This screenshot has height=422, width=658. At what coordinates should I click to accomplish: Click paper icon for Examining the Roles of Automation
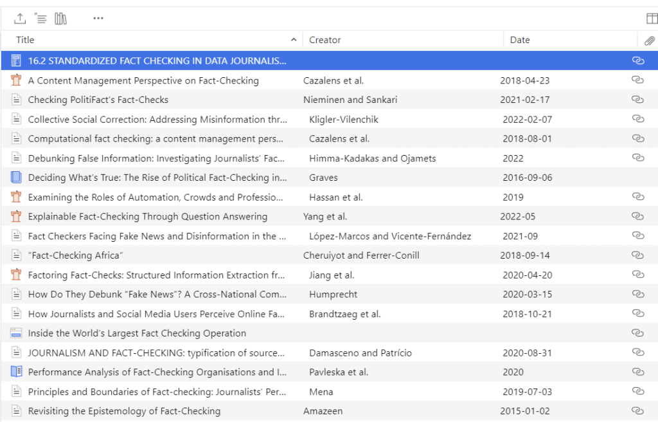click(16, 197)
